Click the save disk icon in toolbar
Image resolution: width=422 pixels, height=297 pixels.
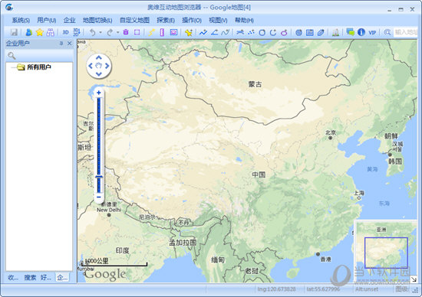point(14,32)
